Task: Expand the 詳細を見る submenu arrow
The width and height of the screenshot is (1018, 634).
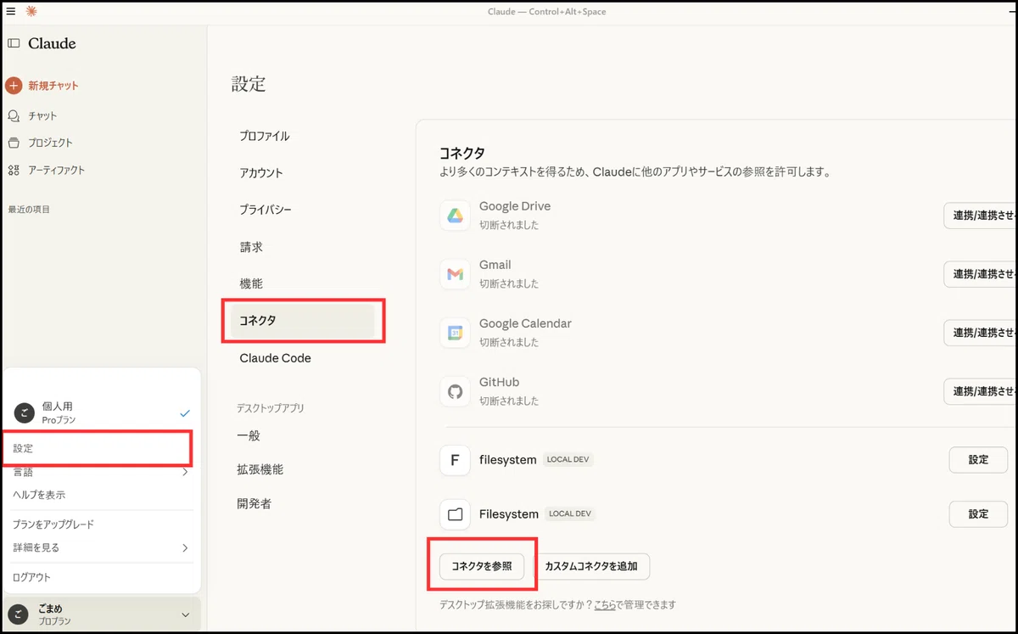Action: pyautogui.click(x=185, y=547)
